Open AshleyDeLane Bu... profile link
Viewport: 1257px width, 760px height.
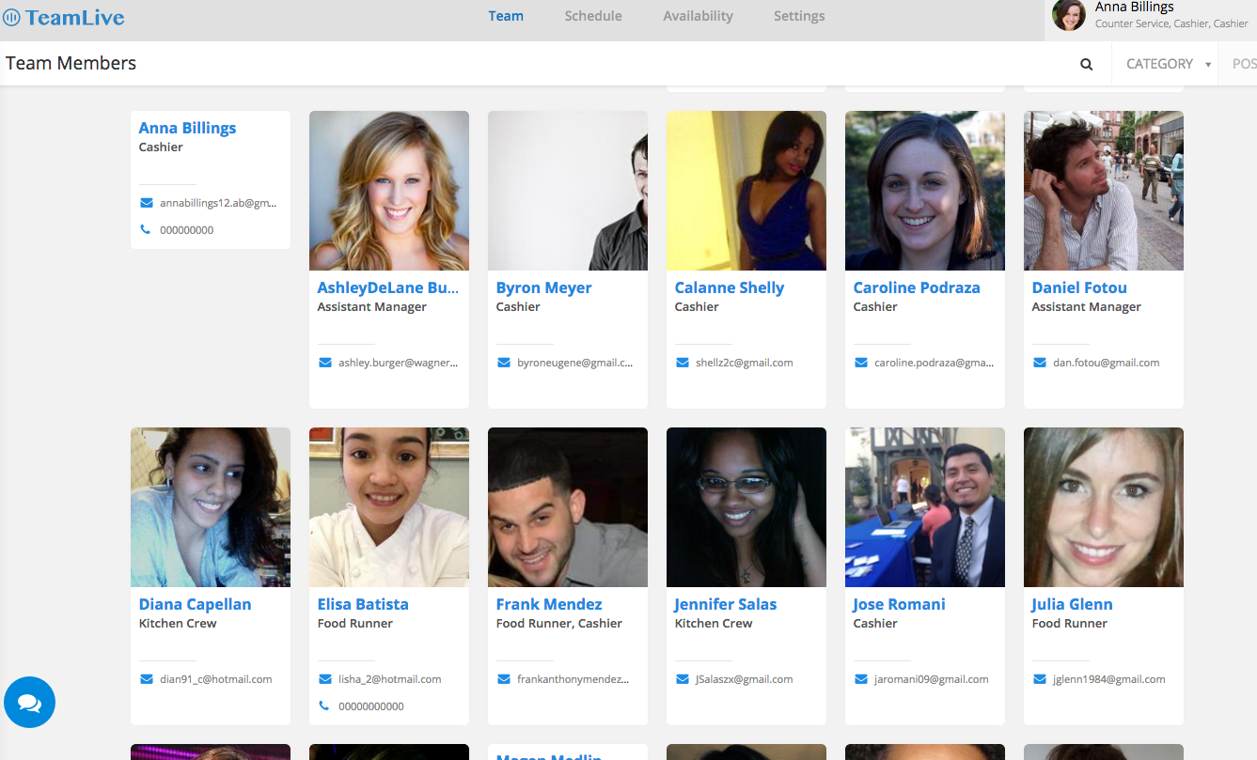[387, 287]
